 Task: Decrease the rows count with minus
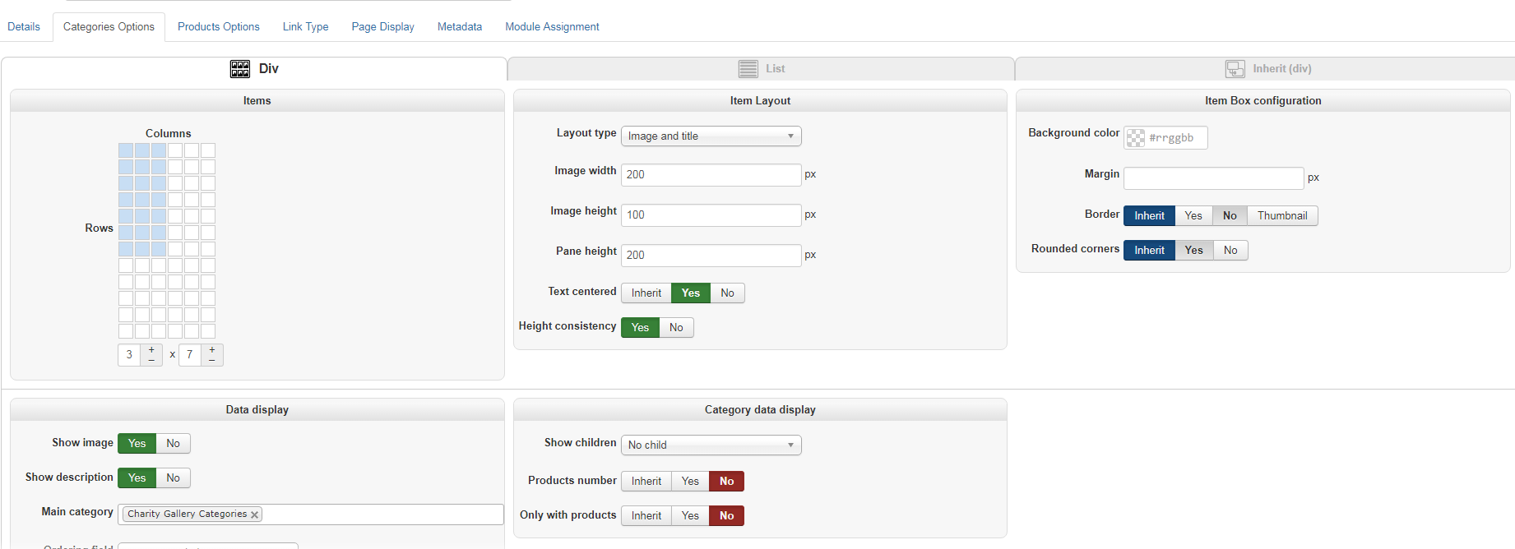212,360
